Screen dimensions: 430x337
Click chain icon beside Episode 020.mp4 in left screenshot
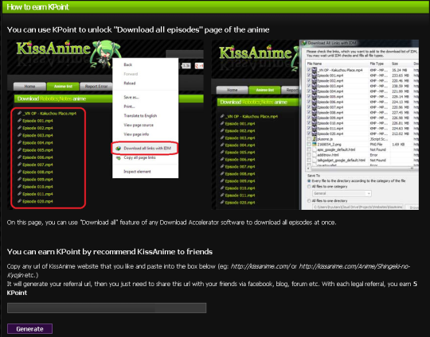pyautogui.click(x=19, y=201)
